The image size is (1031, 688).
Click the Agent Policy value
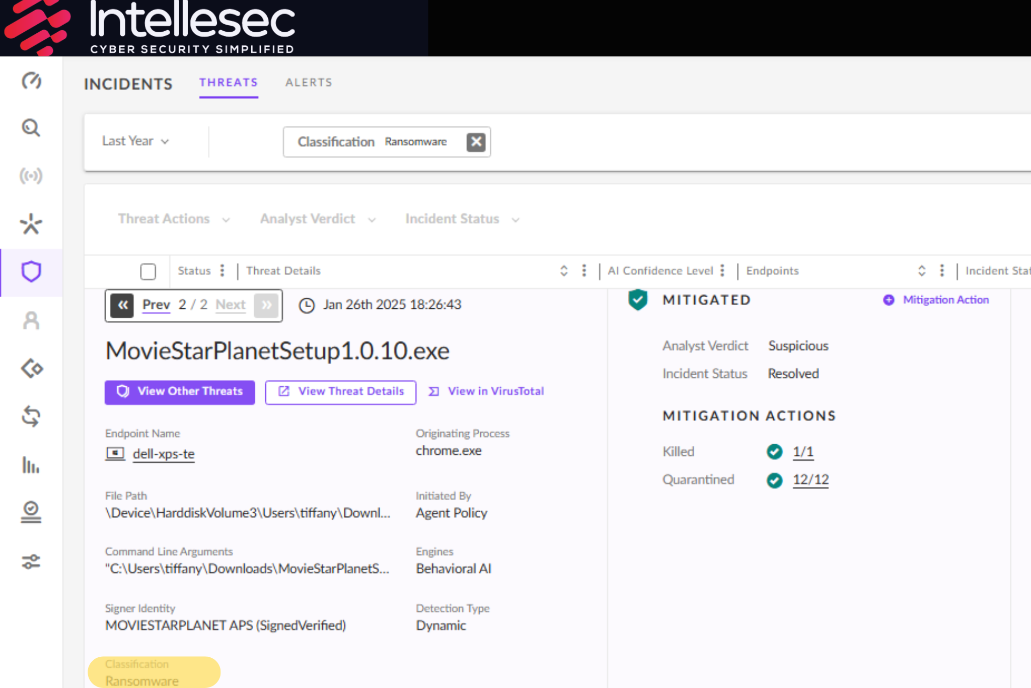[x=452, y=513]
